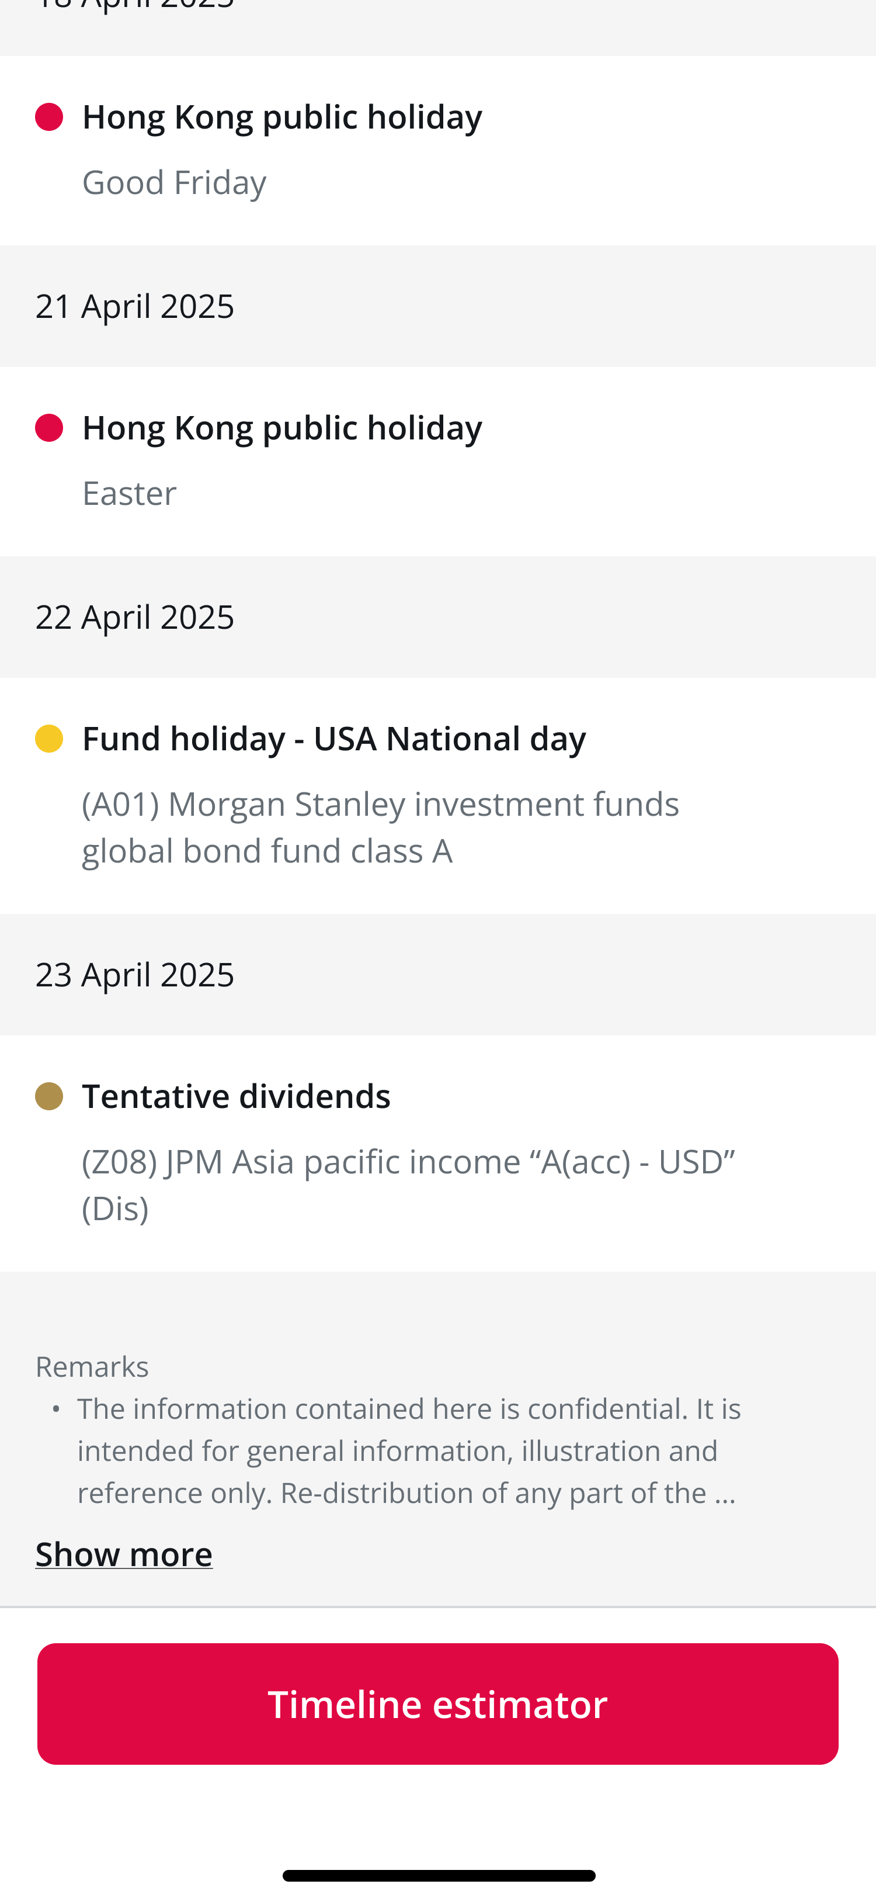Viewport: 876px width, 1898px height.
Task: Tap the brown Tentative dividends indicator dot
Action: tap(49, 1096)
